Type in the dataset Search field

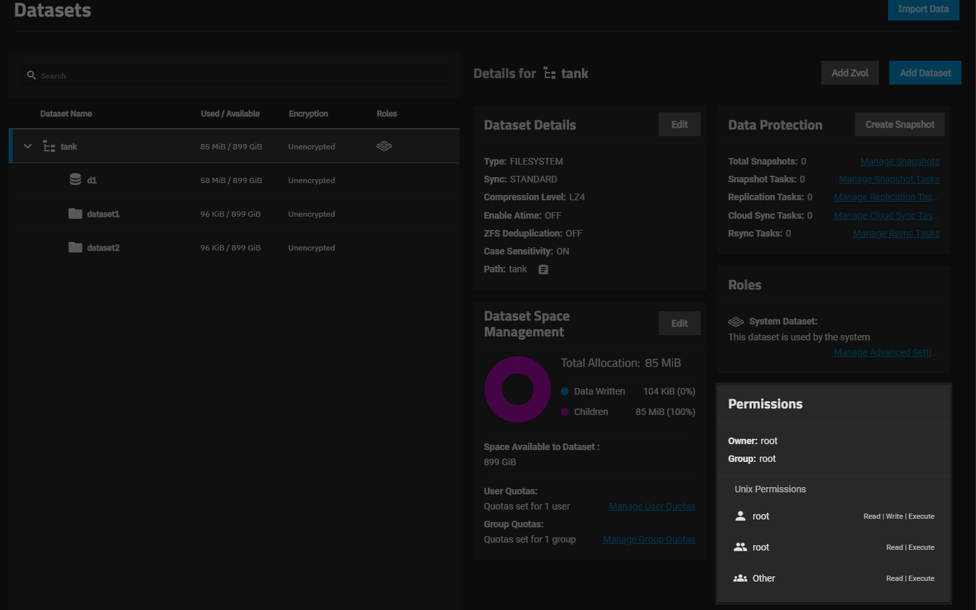tap(238, 76)
